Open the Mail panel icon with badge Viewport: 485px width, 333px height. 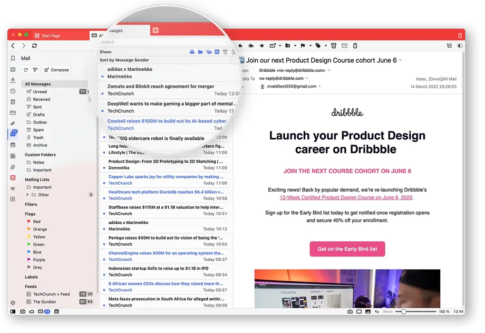click(x=13, y=133)
